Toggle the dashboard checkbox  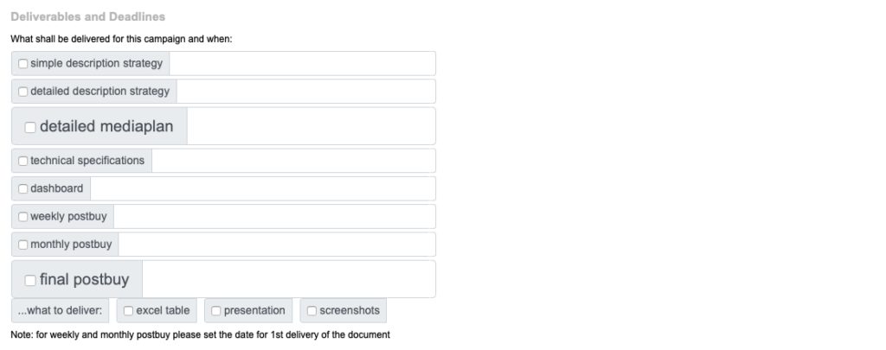22,188
